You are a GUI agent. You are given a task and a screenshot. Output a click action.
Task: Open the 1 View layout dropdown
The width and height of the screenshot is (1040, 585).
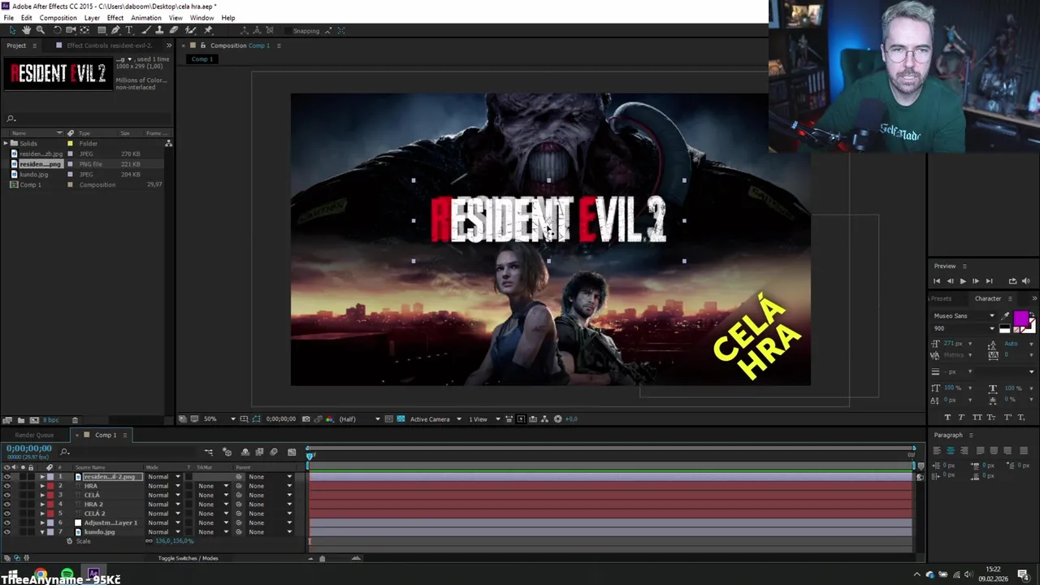[x=484, y=419]
